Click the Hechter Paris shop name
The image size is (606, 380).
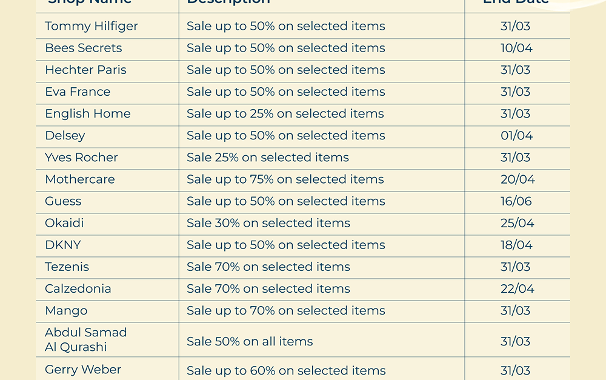(x=86, y=70)
